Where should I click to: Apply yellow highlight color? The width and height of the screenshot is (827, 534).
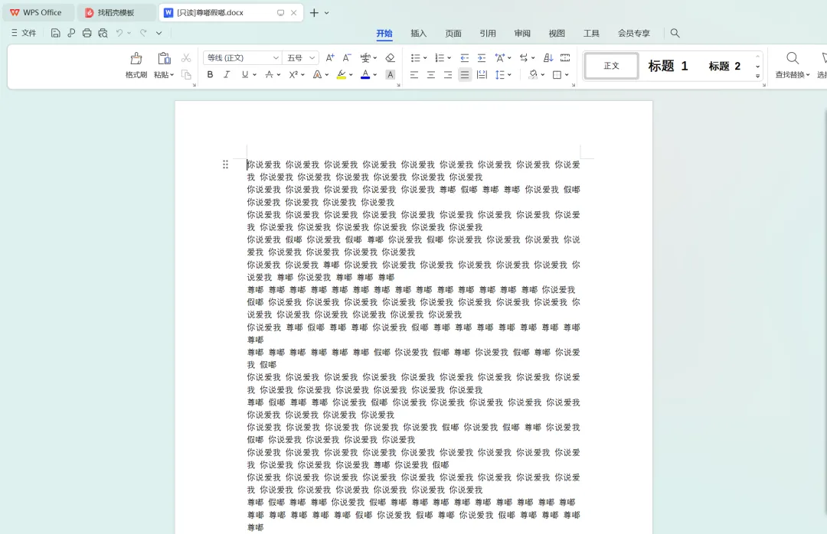pyautogui.click(x=342, y=75)
